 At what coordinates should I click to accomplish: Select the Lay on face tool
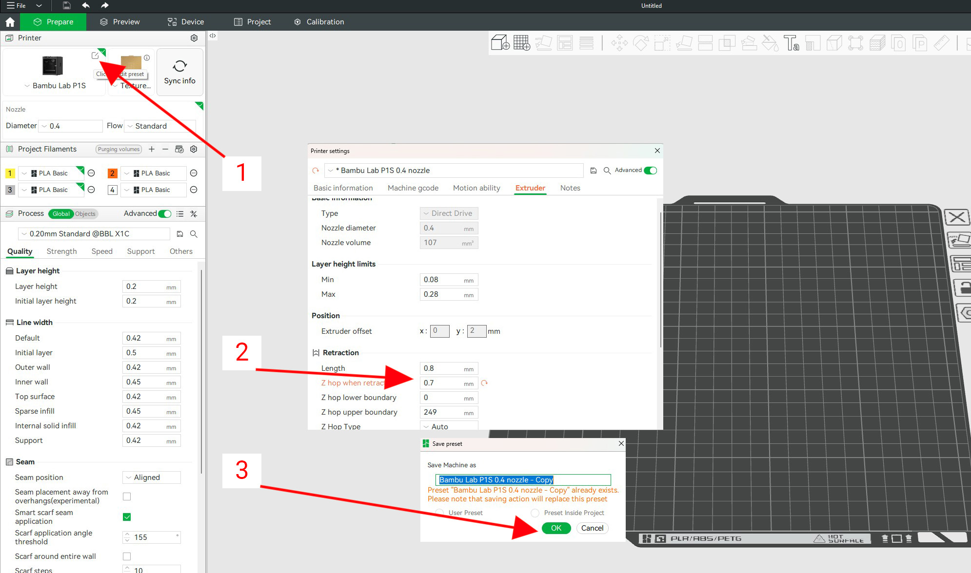click(684, 43)
